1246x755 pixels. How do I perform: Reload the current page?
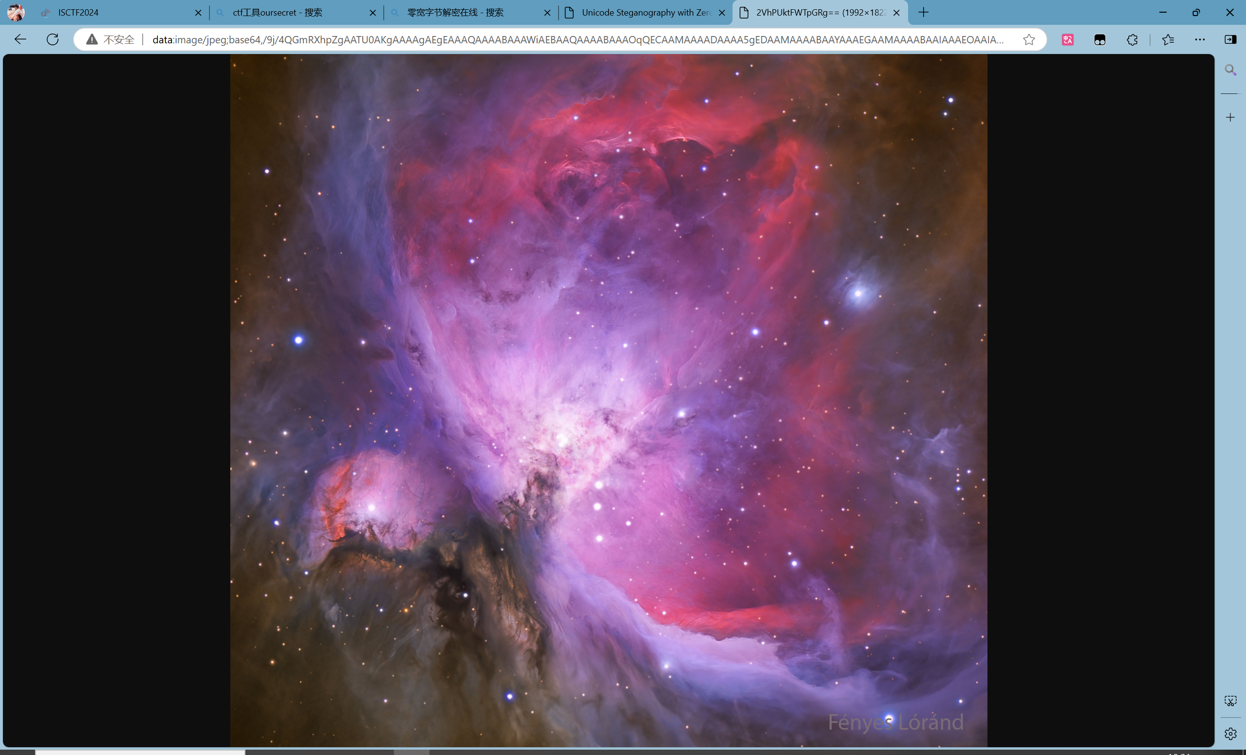(53, 39)
